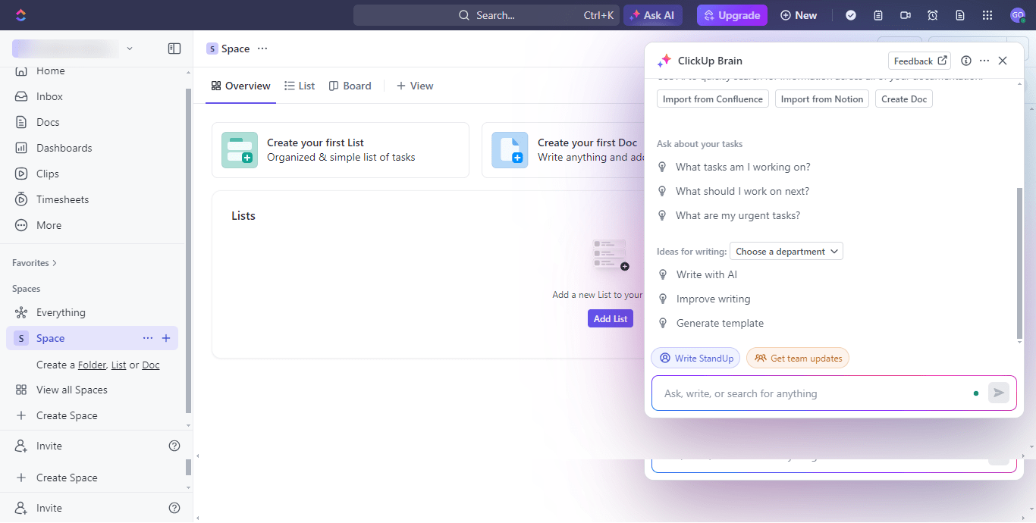Click the info icon in ClickUp Brain
1036x523 pixels.
click(966, 61)
